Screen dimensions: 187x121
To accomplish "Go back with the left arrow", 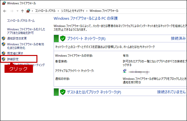I will 5,11.
